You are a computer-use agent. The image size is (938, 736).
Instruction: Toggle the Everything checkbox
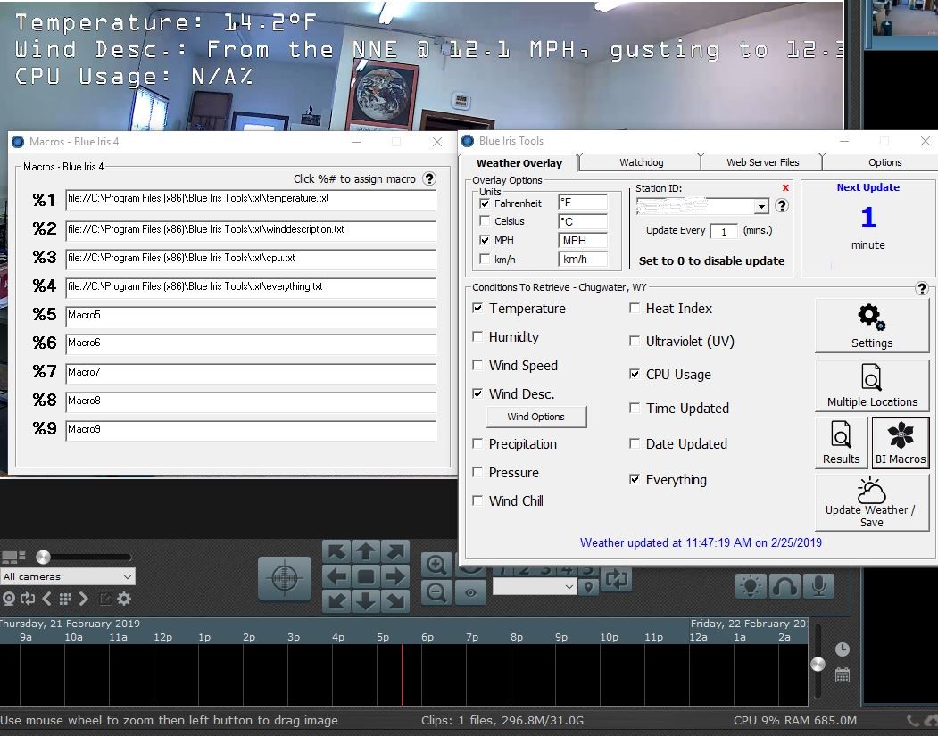coord(634,479)
